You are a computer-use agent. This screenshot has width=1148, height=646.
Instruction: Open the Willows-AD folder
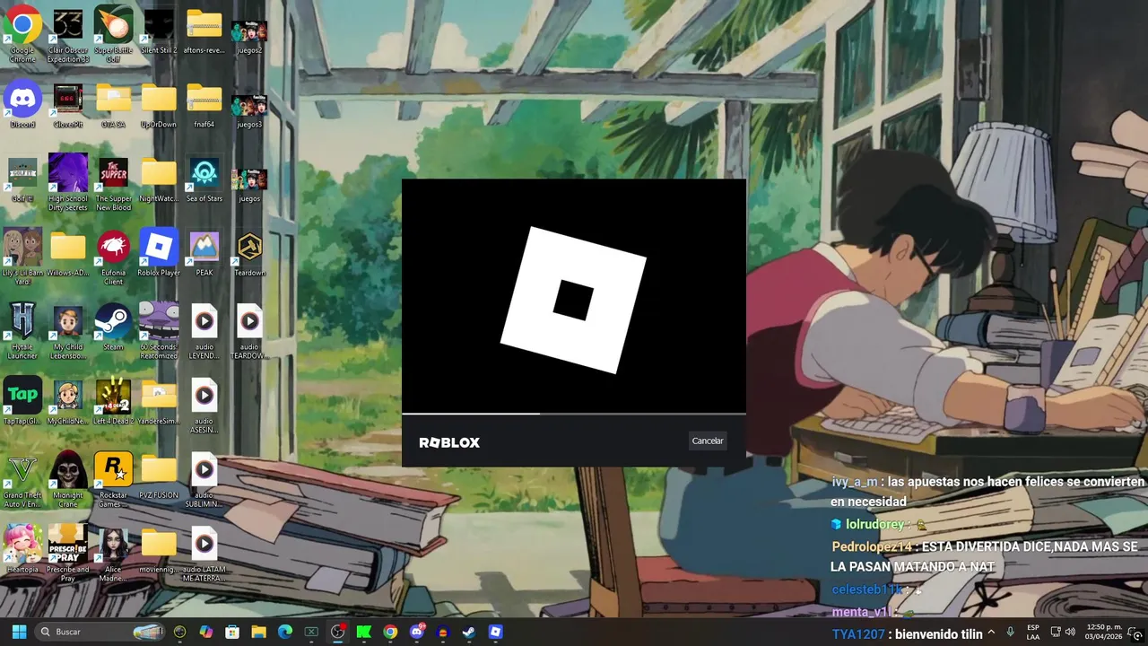click(68, 254)
